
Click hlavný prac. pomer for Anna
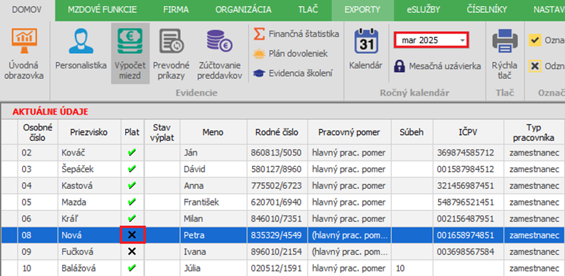(x=349, y=186)
